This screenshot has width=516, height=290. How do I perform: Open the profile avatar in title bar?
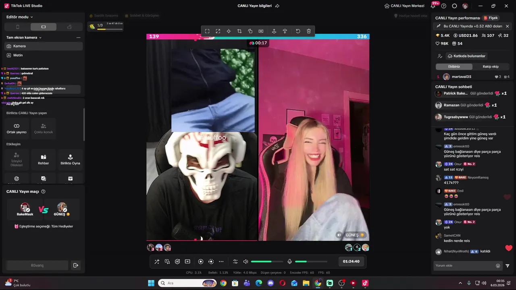pos(465,6)
